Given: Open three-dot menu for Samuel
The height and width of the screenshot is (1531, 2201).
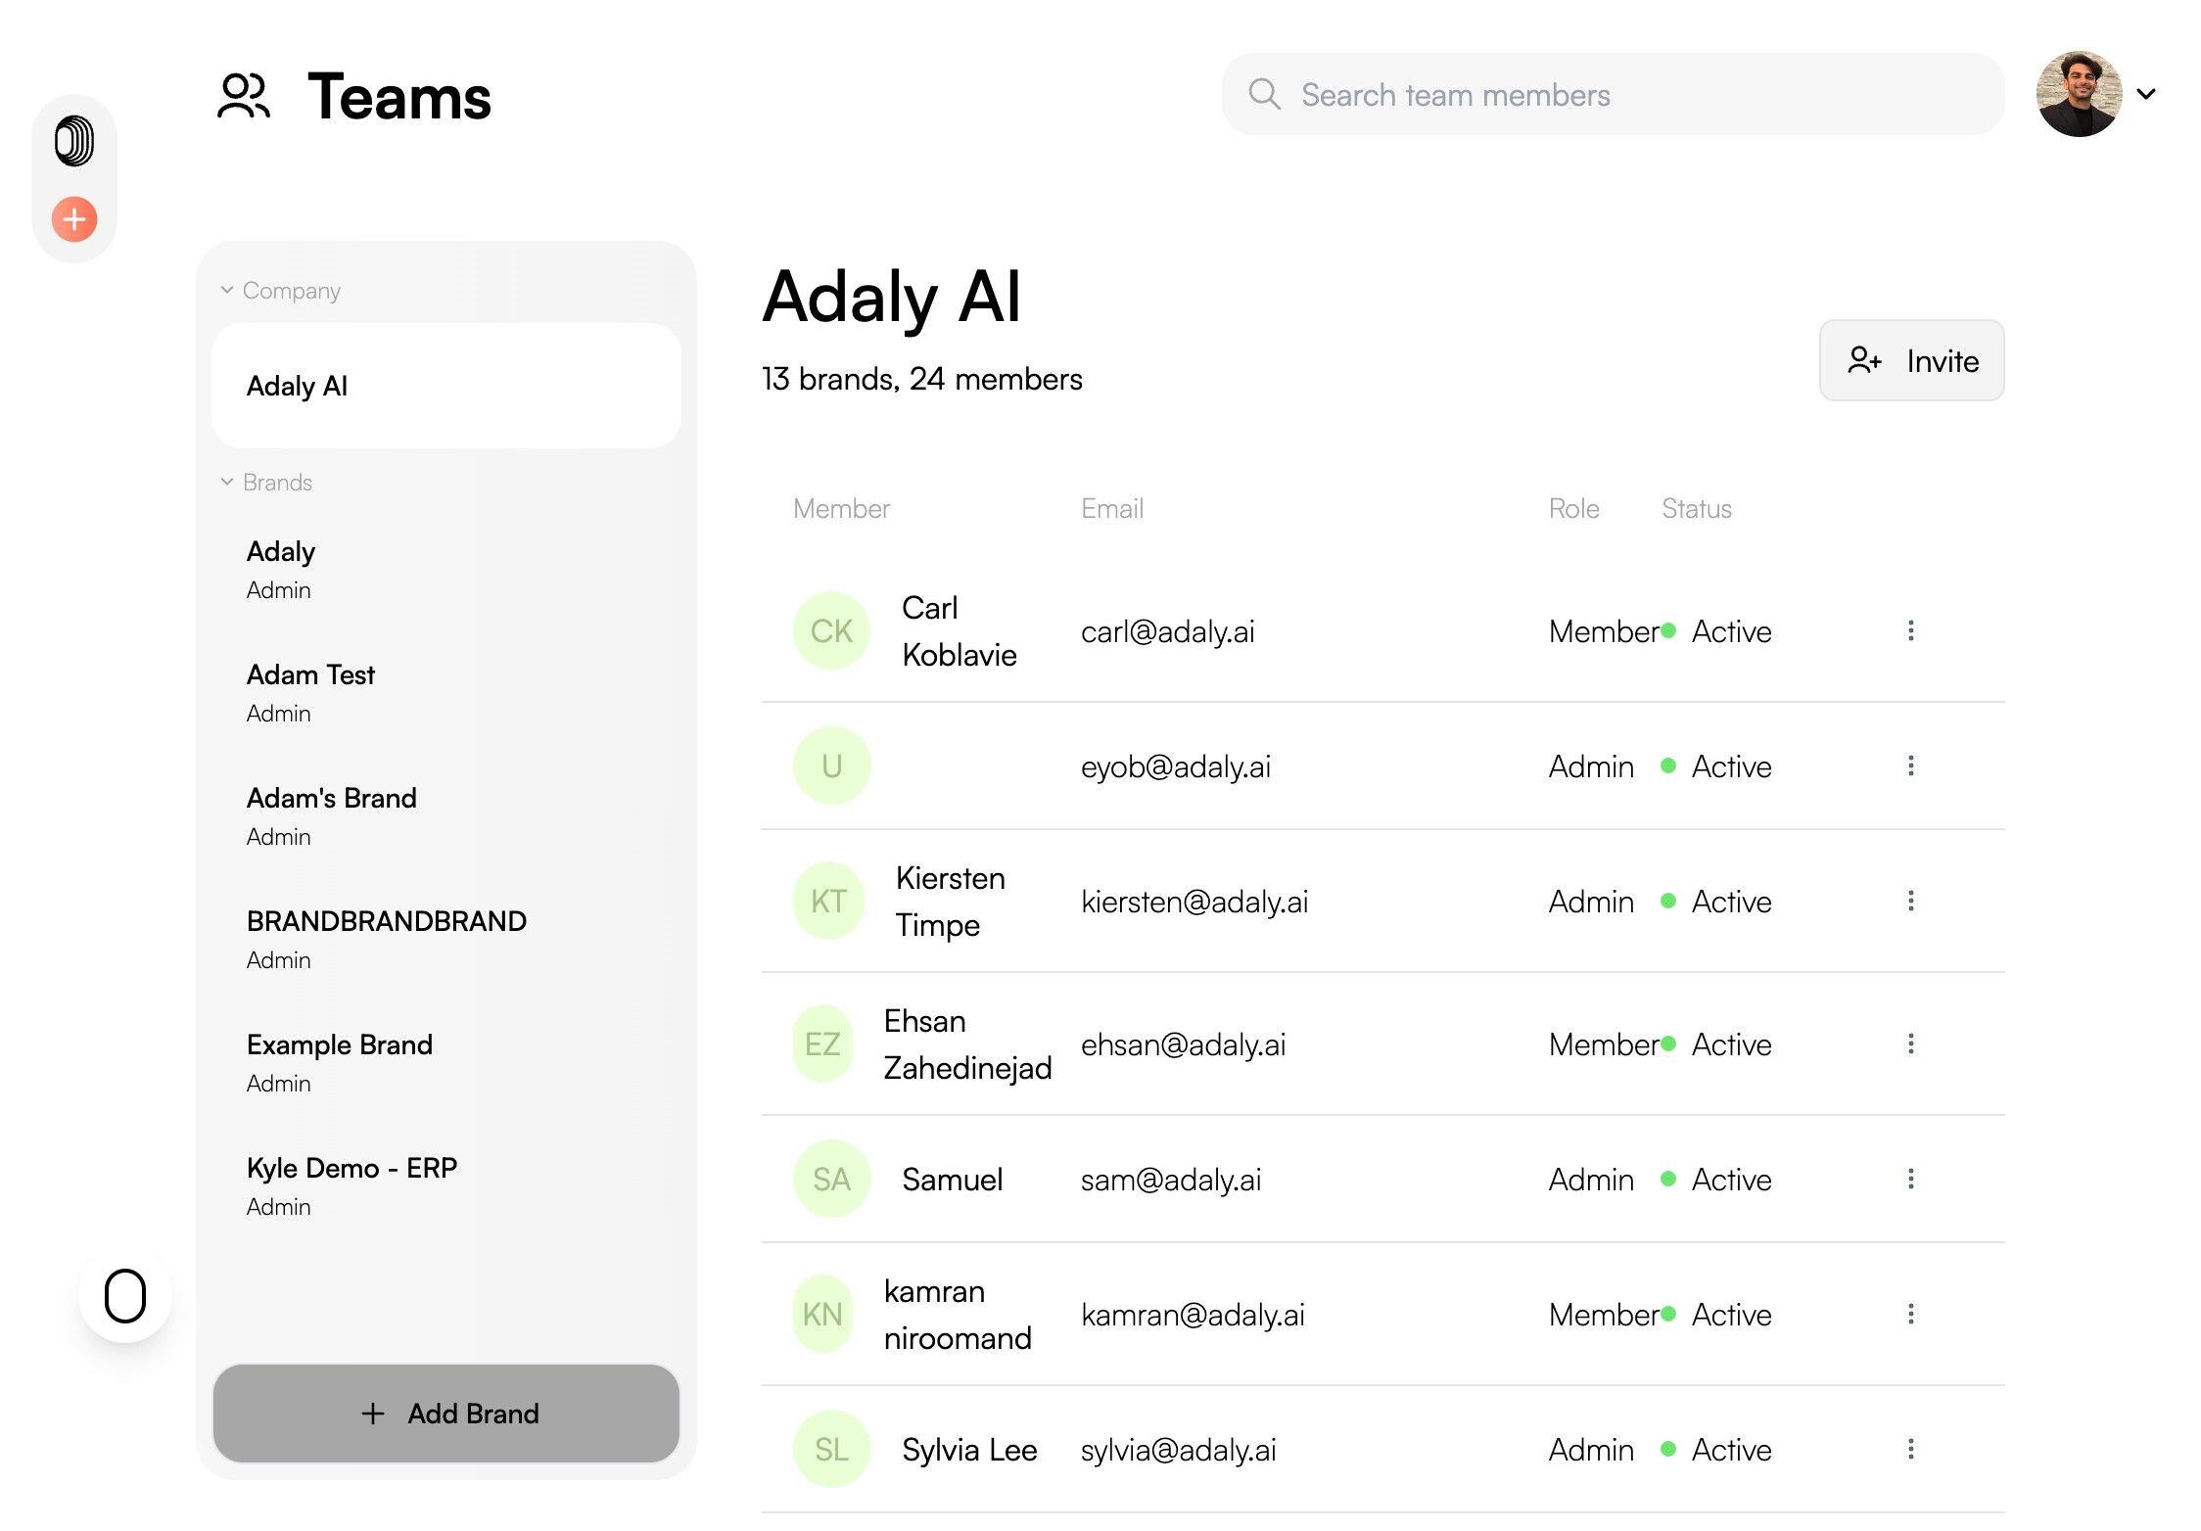Looking at the screenshot, I should point(1910,1179).
